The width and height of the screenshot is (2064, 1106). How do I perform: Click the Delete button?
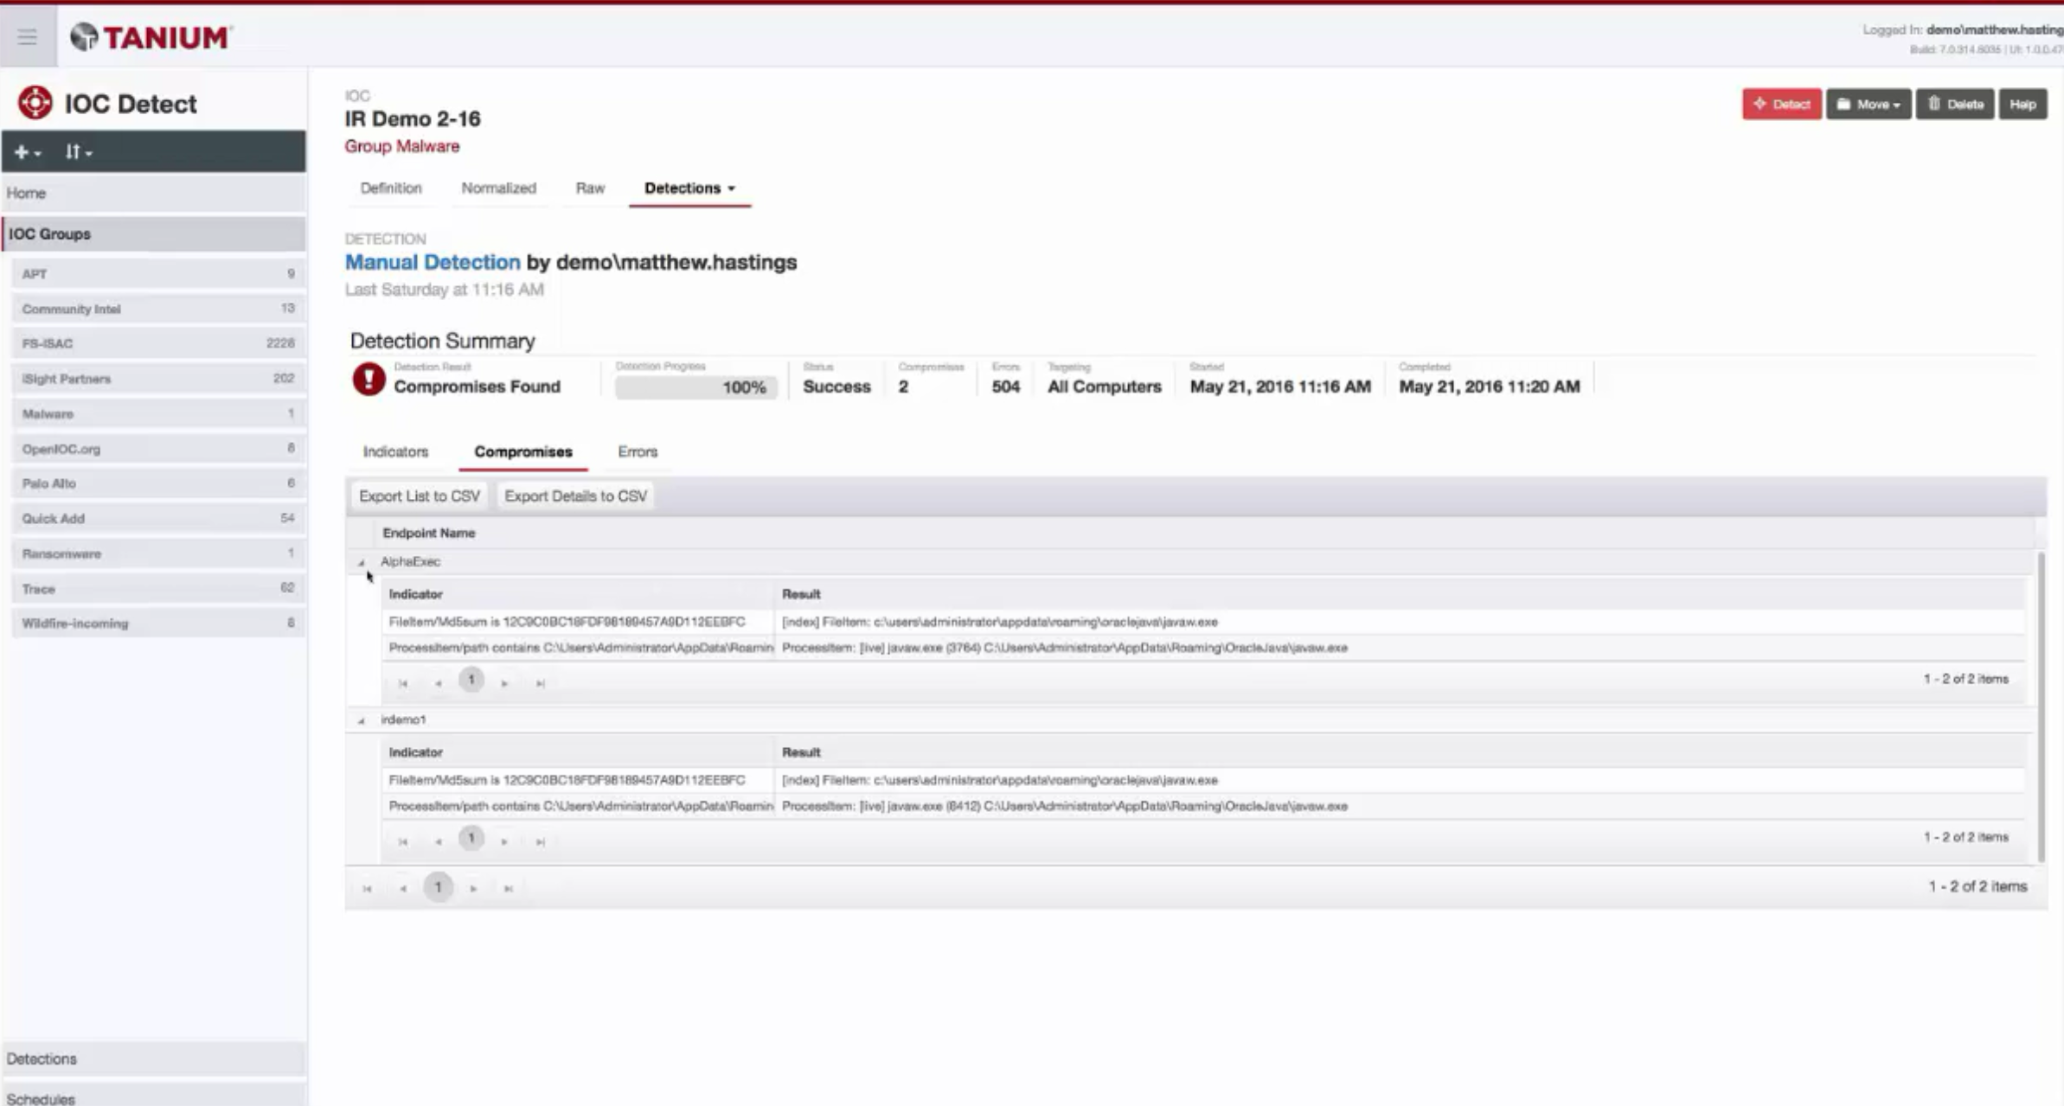(x=1955, y=104)
